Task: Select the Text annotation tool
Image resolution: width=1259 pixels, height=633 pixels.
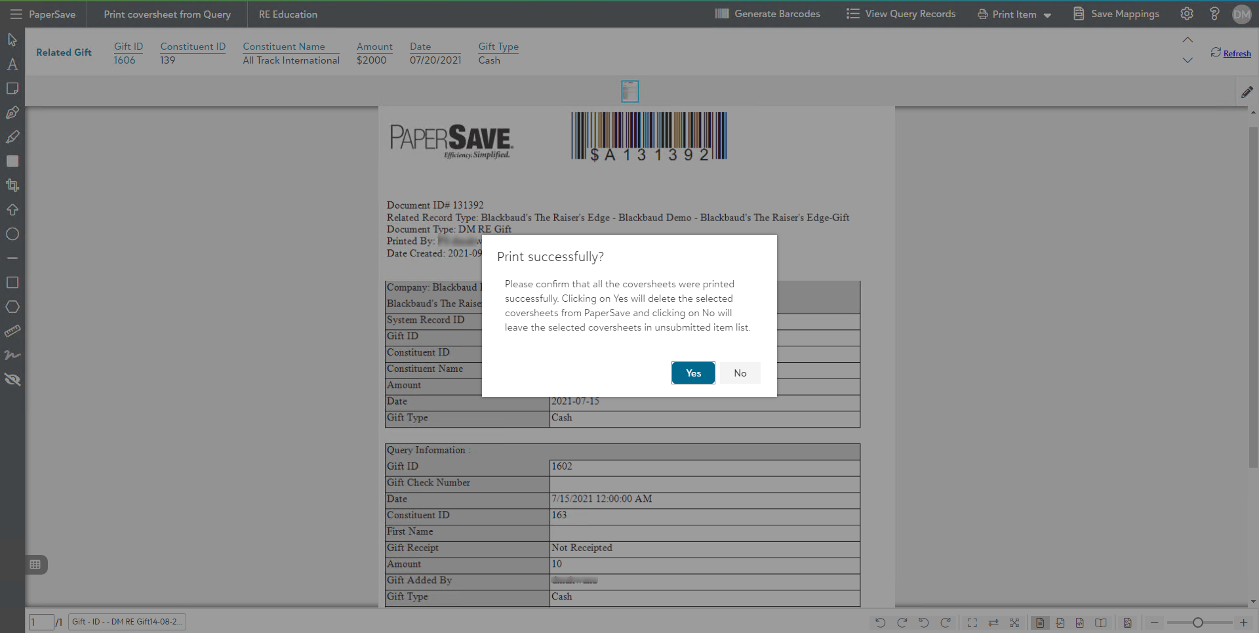Action: tap(12, 64)
